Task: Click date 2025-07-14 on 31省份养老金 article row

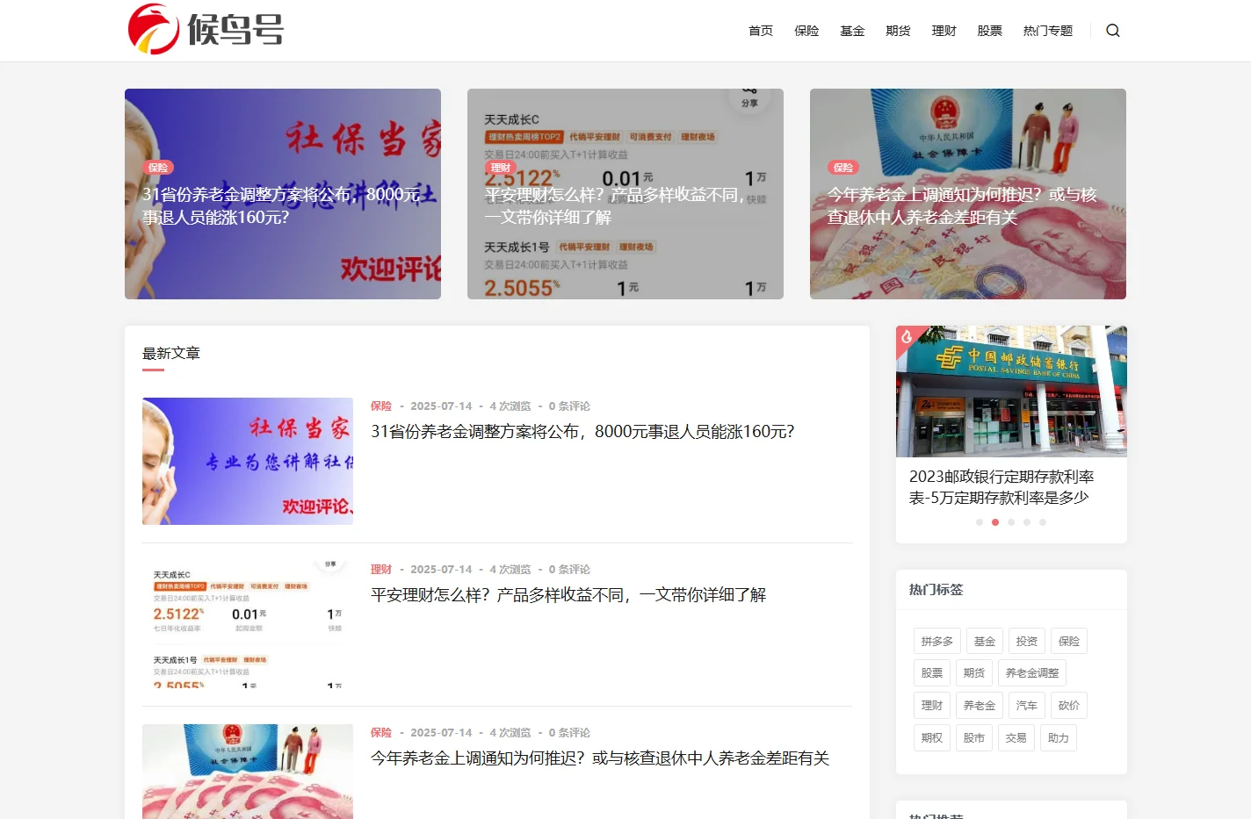Action: point(441,406)
